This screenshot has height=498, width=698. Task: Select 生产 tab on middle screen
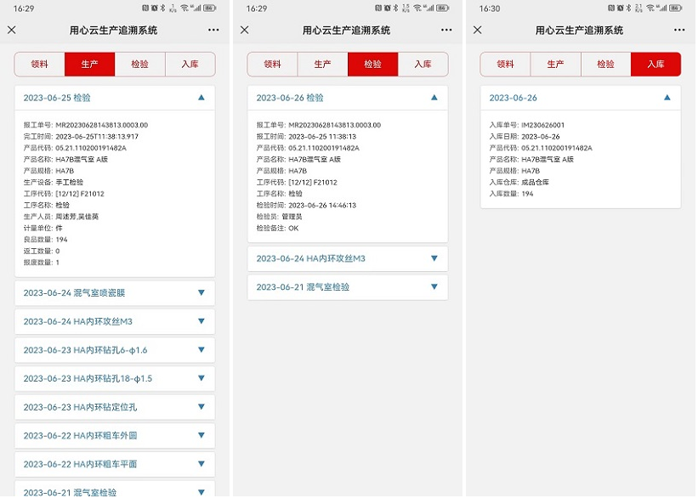click(x=323, y=64)
